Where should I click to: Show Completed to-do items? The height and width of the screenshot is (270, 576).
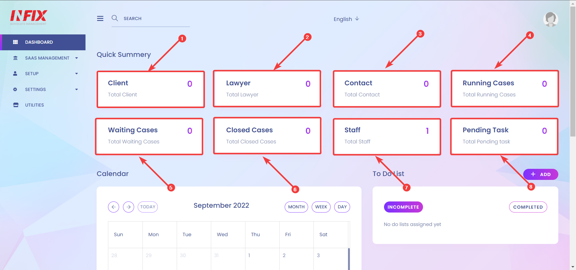[528, 207]
